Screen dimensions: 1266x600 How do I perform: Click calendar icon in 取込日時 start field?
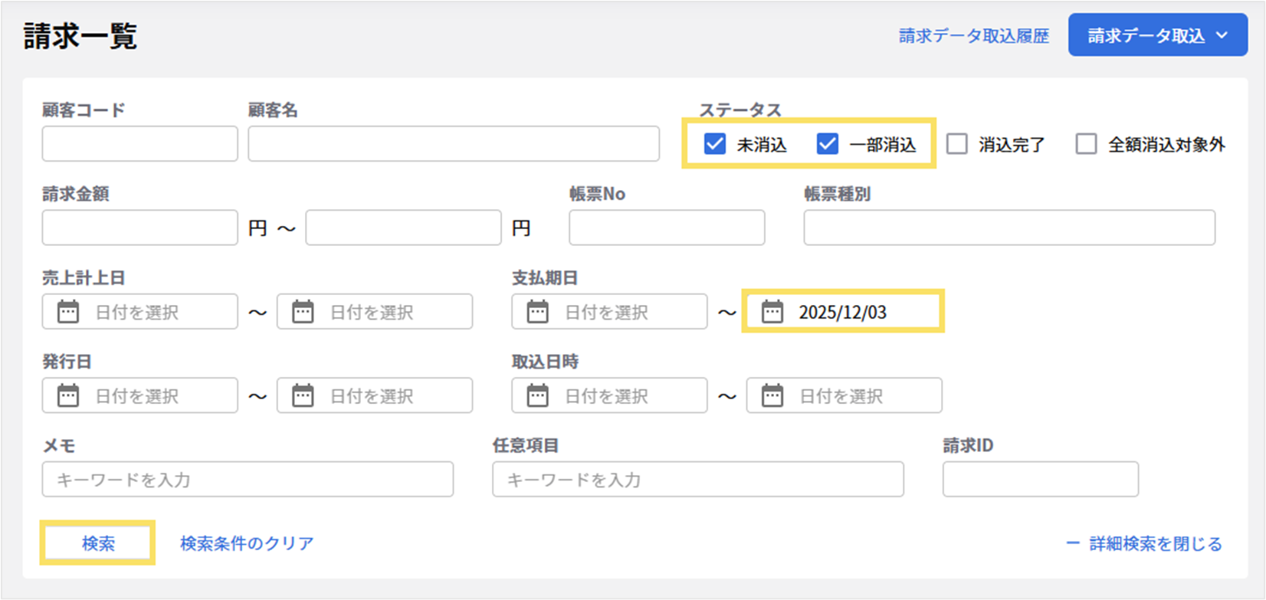538,395
